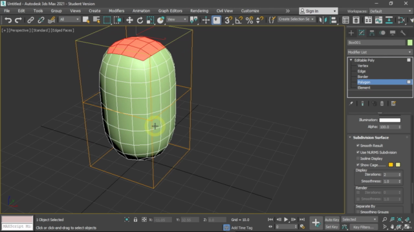Choose the Rectangular Selection Region tool
This screenshot has width=414, height=232.
[107, 20]
